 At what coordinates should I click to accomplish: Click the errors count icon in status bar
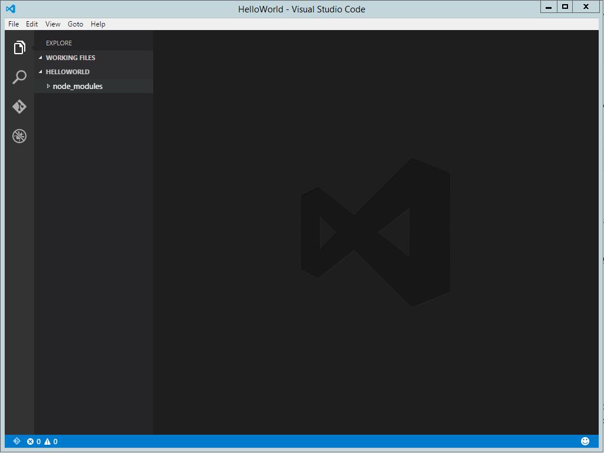tap(31, 441)
